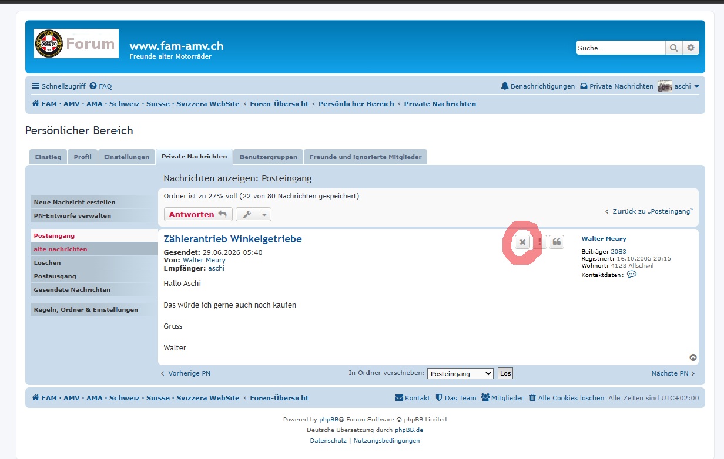Expand the Schnellzugriff quick links menu
Image resolution: width=724 pixels, height=459 pixels.
(59, 86)
